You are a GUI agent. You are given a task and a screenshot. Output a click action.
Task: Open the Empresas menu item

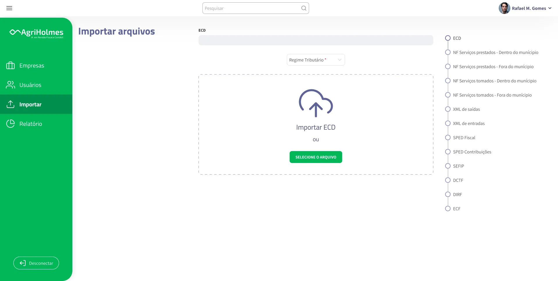[36, 66]
